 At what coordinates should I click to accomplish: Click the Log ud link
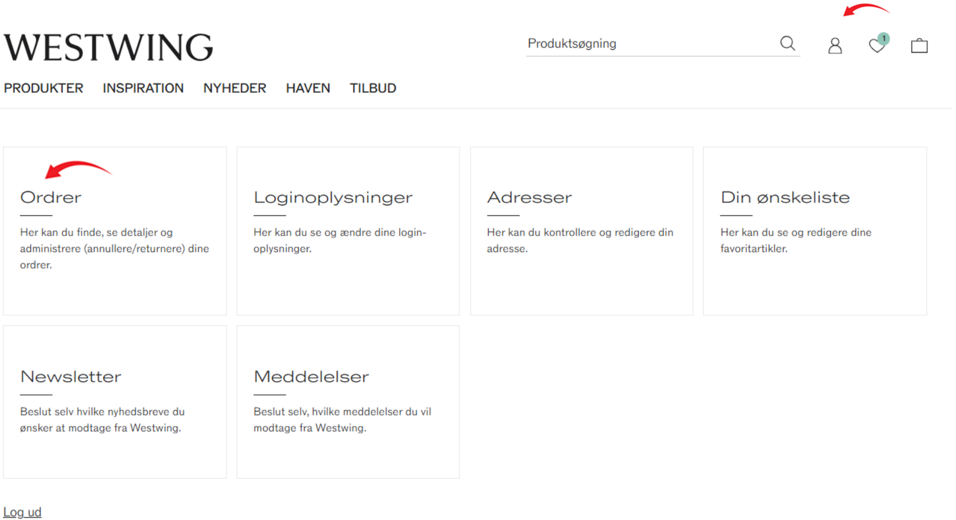pyautogui.click(x=22, y=512)
